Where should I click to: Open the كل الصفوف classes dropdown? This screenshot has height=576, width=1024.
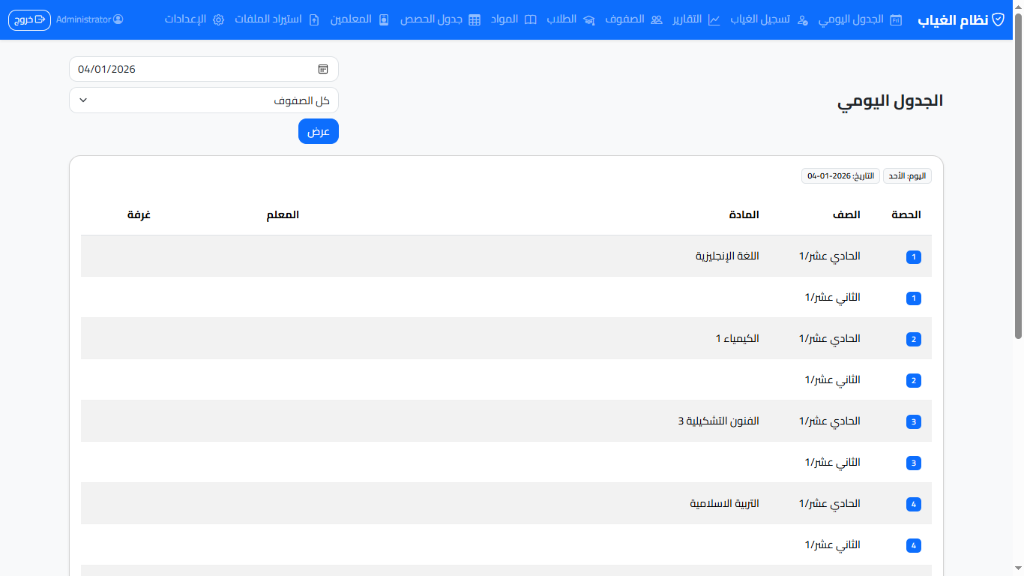coord(203,100)
